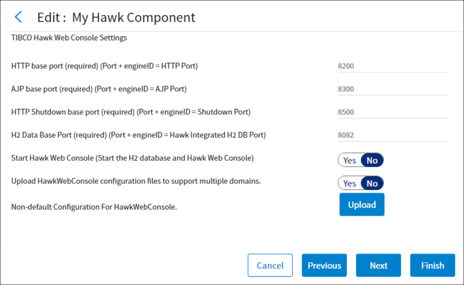Screen dimensions: 464x285
Task: Click the H2 Data Base Port field
Action: 393,135
